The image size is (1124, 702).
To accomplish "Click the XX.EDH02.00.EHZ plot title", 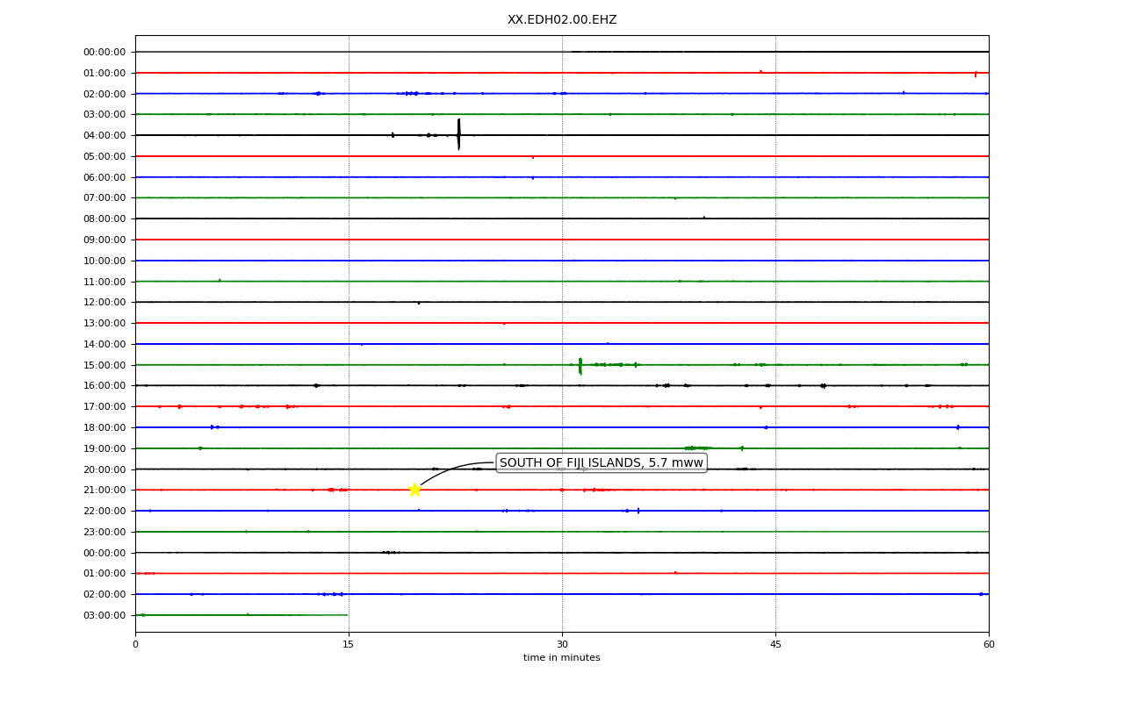I will coord(562,19).
